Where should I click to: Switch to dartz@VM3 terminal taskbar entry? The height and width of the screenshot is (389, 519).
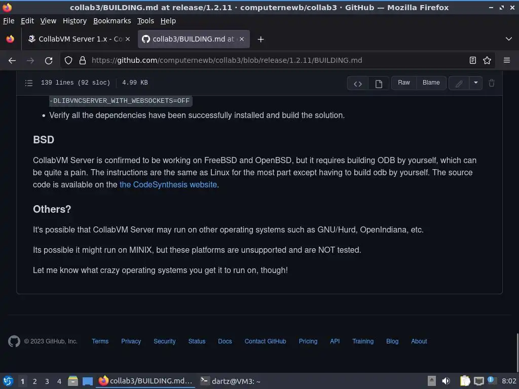click(x=231, y=381)
